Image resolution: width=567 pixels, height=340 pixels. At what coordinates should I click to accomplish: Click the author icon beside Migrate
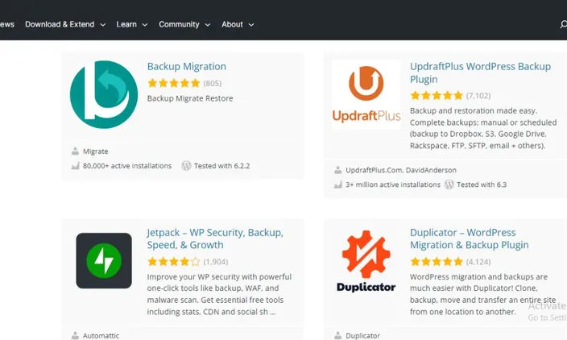click(75, 151)
